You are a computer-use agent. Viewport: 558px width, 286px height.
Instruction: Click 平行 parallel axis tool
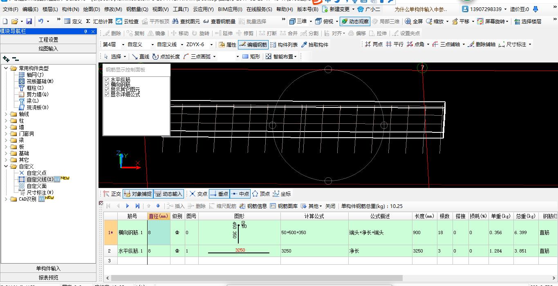point(394,44)
